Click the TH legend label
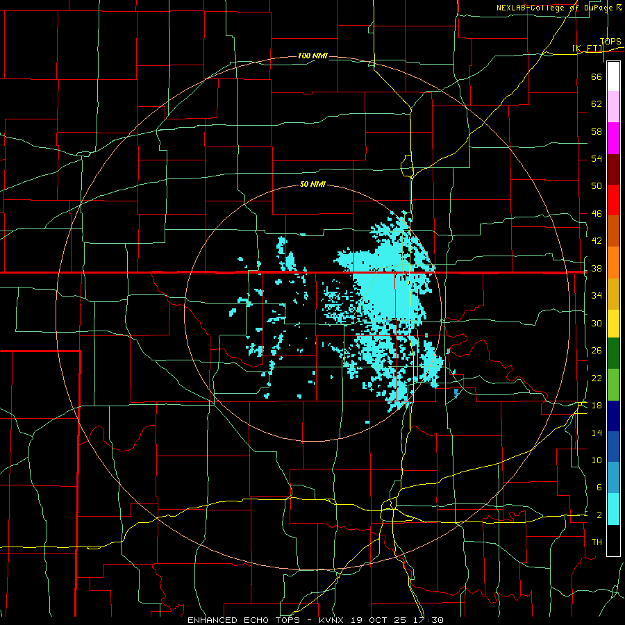This screenshot has height=625, width=625. coord(597,542)
